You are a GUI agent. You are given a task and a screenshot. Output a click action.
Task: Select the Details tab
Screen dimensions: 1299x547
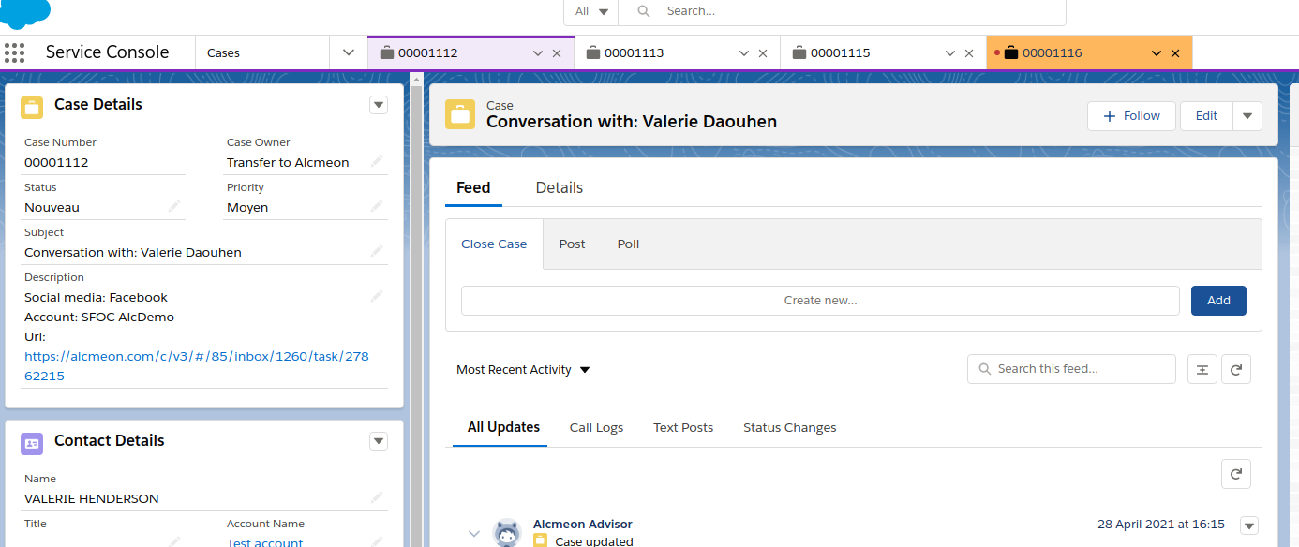(560, 187)
